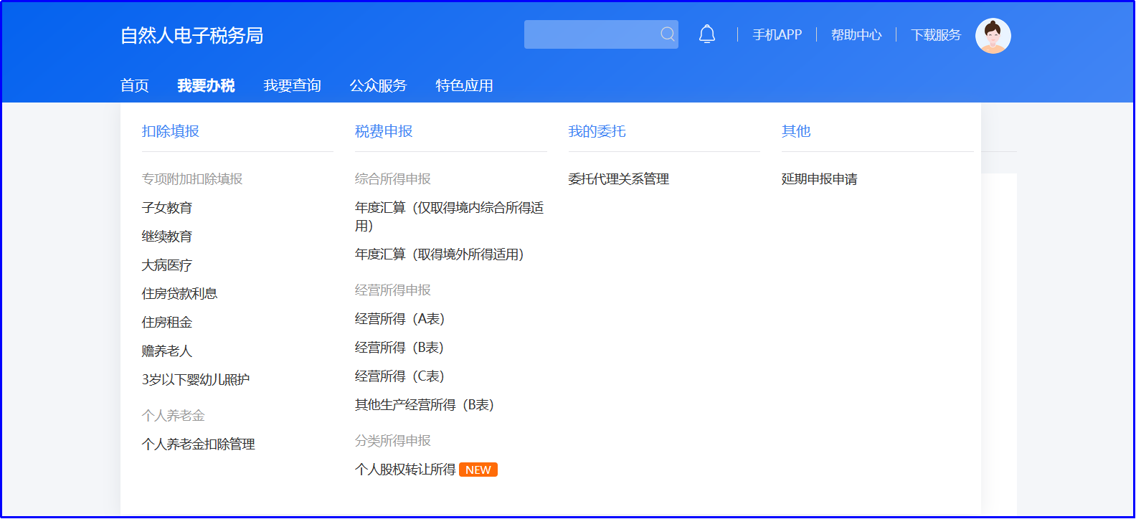Image resolution: width=1136 pixels, height=519 pixels.
Task: Open the 手机APP link
Action: coord(777,35)
